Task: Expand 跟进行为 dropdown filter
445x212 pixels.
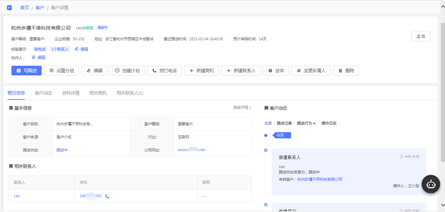Action: pos(306,123)
